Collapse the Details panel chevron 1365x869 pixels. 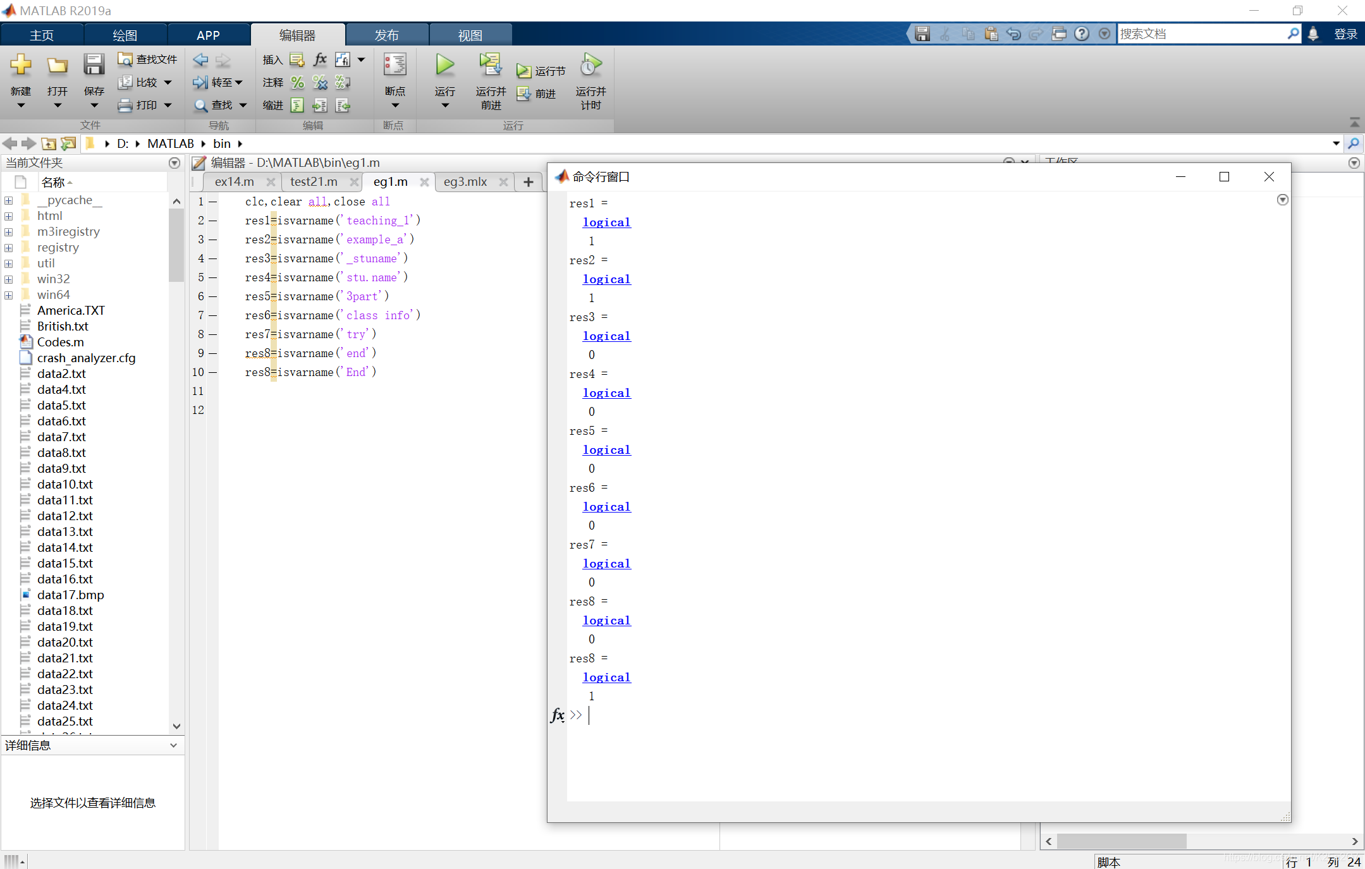pos(174,745)
